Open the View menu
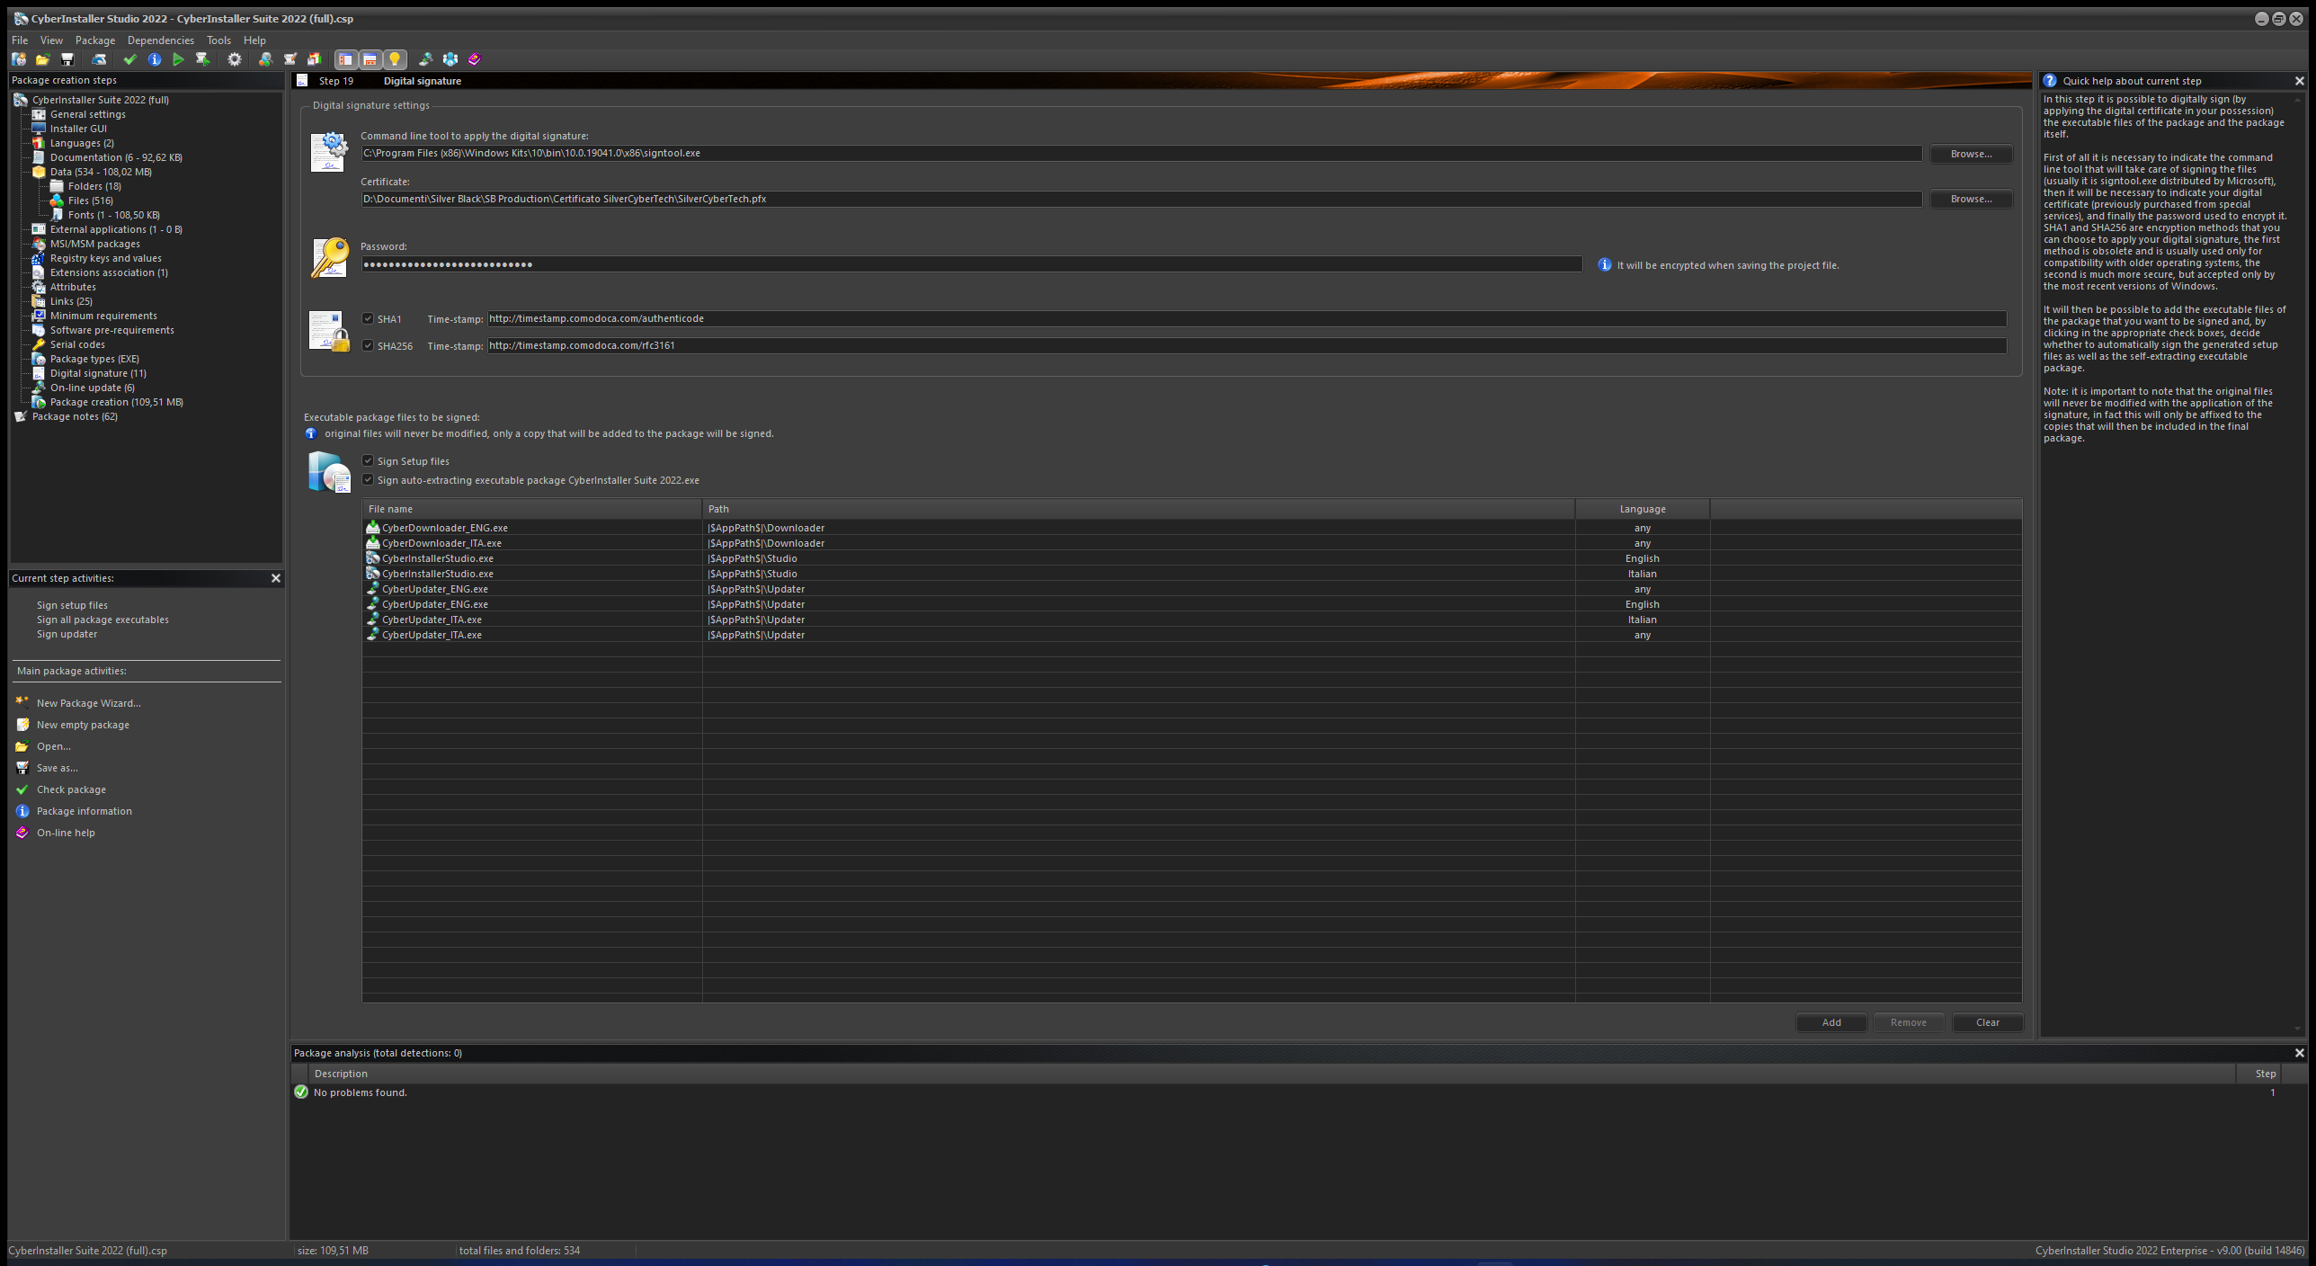2316x1266 pixels. click(51, 40)
